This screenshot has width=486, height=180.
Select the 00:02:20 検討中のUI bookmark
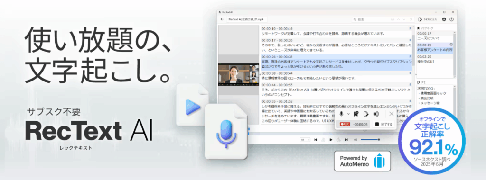434,59
